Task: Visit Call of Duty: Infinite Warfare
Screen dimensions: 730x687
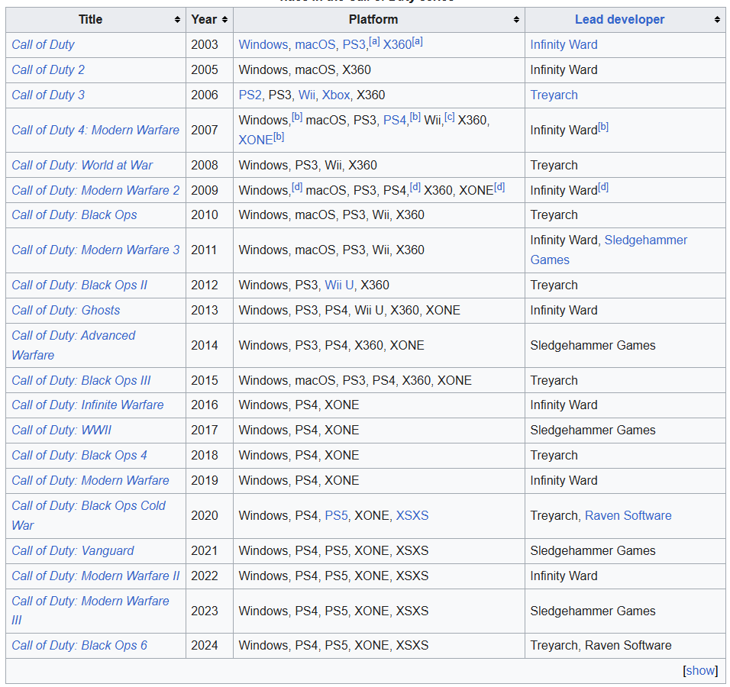Action: click(88, 405)
